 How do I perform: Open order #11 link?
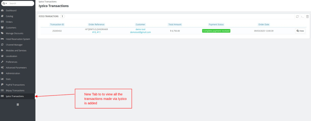99,32
